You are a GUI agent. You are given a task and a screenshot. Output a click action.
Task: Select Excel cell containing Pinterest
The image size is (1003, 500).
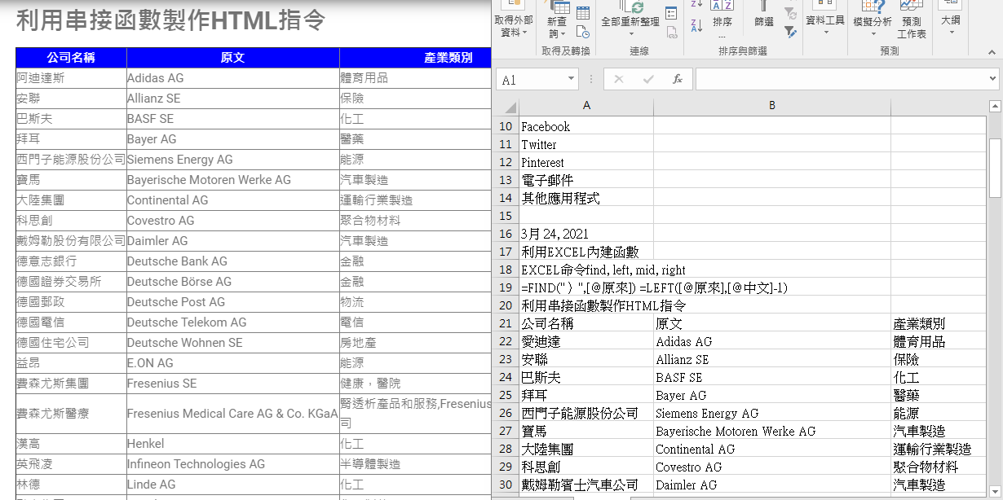pos(586,162)
